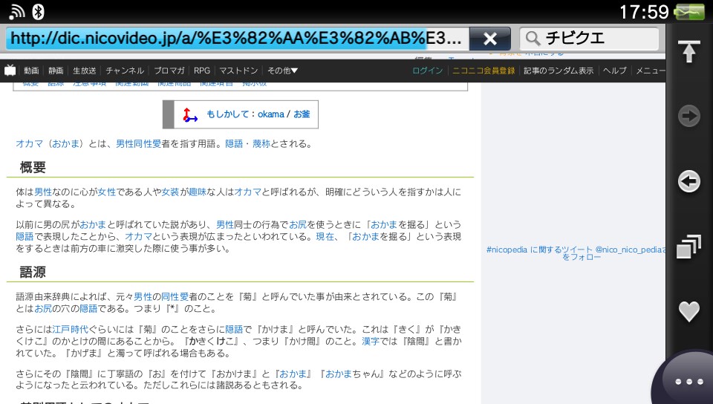Open the options bubble with three dots
The height and width of the screenshot is (404, 713).
point(688,380)
